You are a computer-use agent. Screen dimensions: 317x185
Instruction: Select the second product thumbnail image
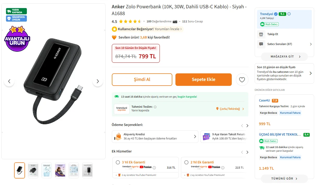pos(33,170)
